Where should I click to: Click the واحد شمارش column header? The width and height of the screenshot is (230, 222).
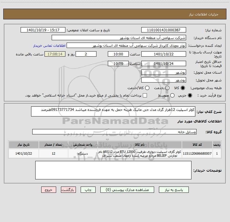pos(83,145)
